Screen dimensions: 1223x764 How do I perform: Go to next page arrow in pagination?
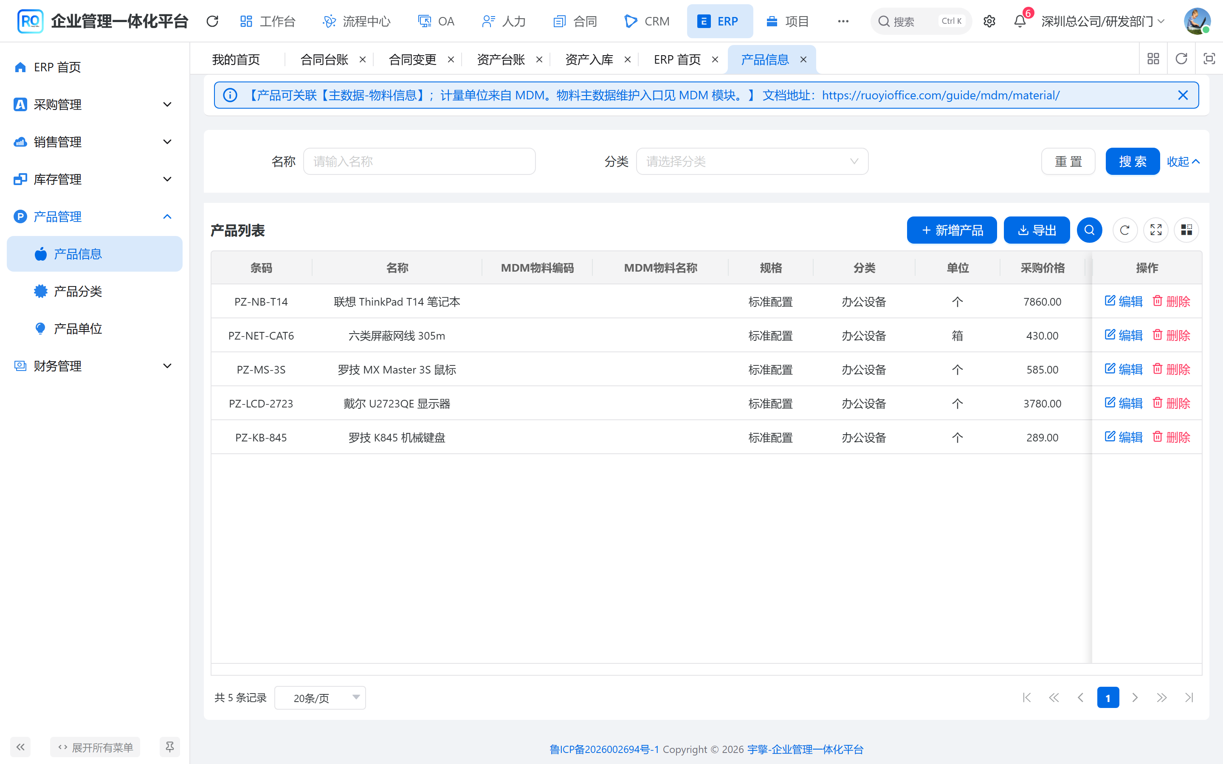click(x=1135, y=698)
